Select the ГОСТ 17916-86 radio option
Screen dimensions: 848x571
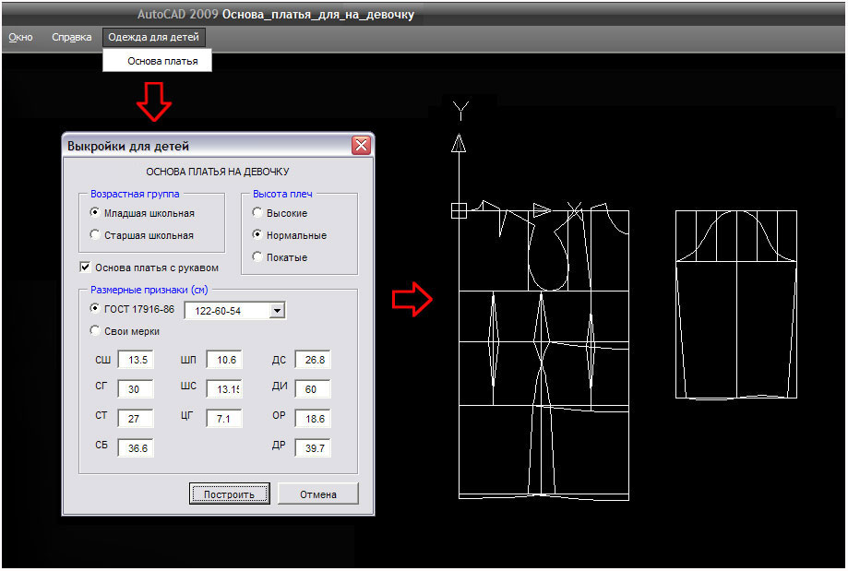[x=95, y=309]
